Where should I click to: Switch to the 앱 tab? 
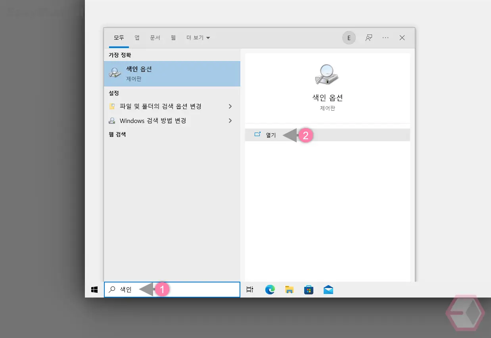137,38
